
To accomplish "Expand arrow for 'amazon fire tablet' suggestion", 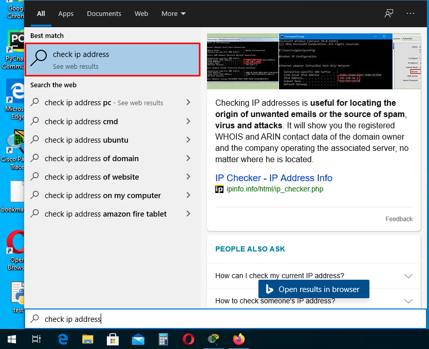I will coord(188,214).
